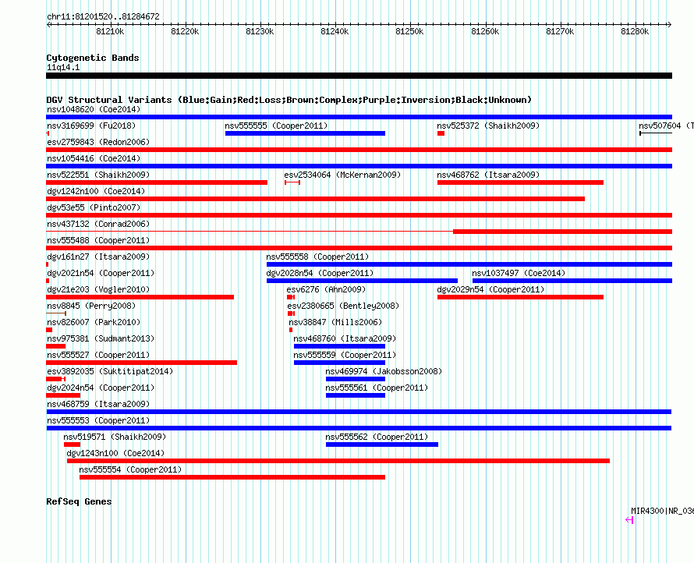The height and width of the screenshot is (563, 694).
Task: Click dgv21e203 (Vogler2010) label
Action: [98, 289]
